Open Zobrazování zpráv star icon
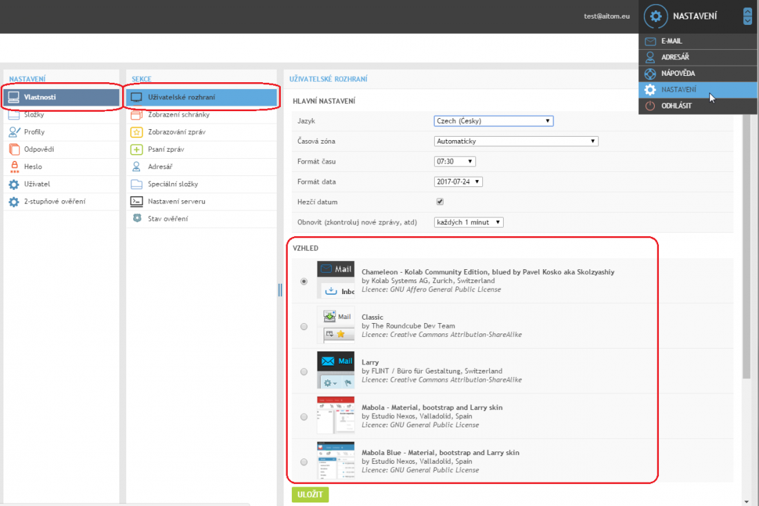The height and width of the screenshot is (506, 759). point(137,132)
